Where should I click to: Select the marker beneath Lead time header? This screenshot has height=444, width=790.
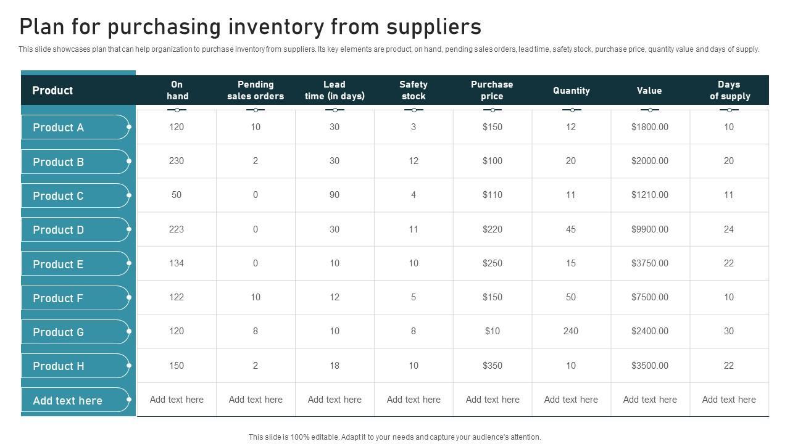click(335, 110)
